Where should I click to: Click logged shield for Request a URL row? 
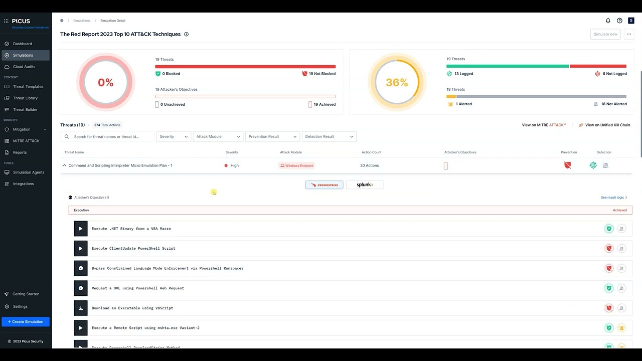point(609,288)
